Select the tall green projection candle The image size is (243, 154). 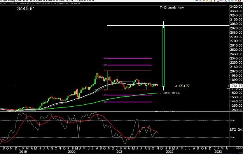(x=163, y=56)
